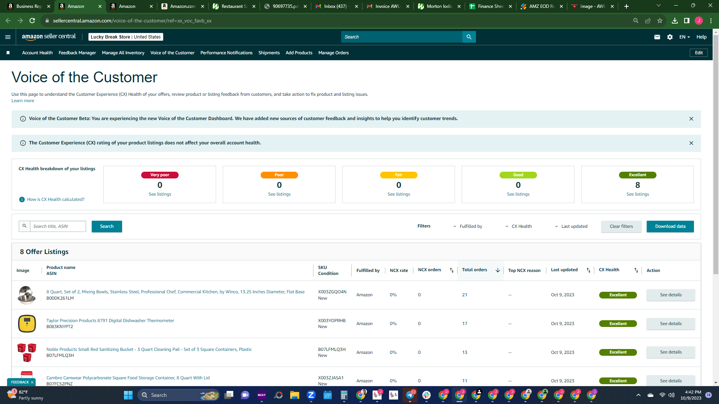The image size is (719, 404).
Task: Click the dishwasher thermometer product thumbnail
Action: point(27,324)
